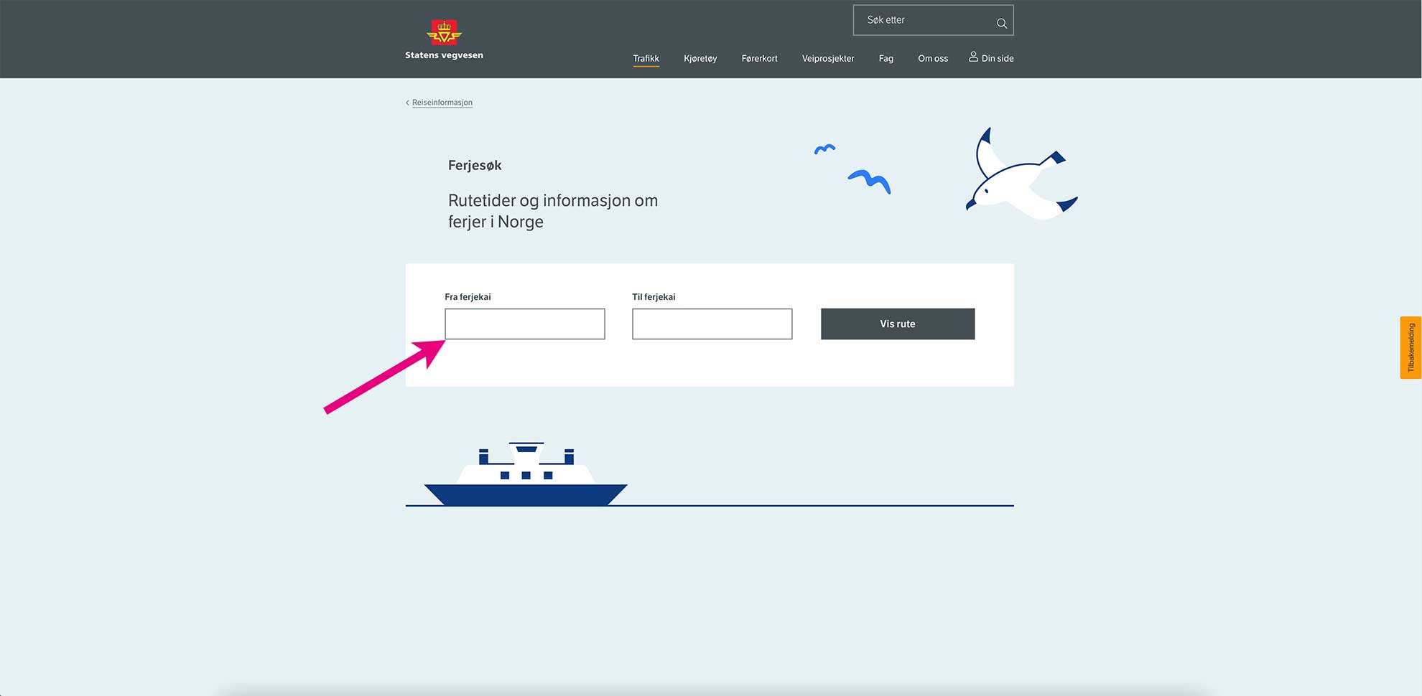Navigate to Om oss
The height and width of the screenshot is (696, 1422).
[x=932, y=58]
